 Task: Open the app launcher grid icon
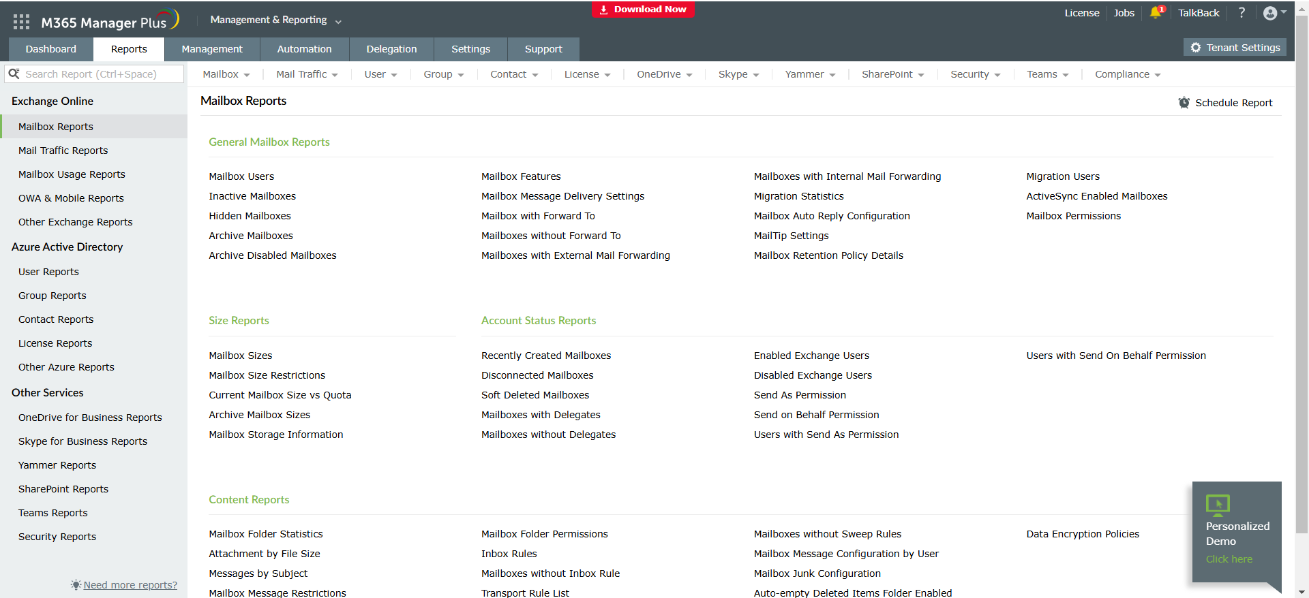click(21, 22)
